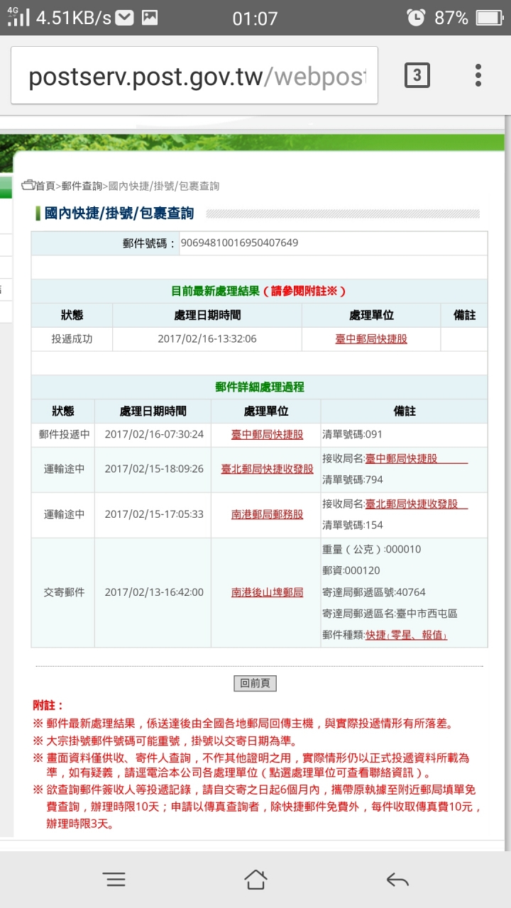Tap the mail notification icon in status bar

[124, 17]
